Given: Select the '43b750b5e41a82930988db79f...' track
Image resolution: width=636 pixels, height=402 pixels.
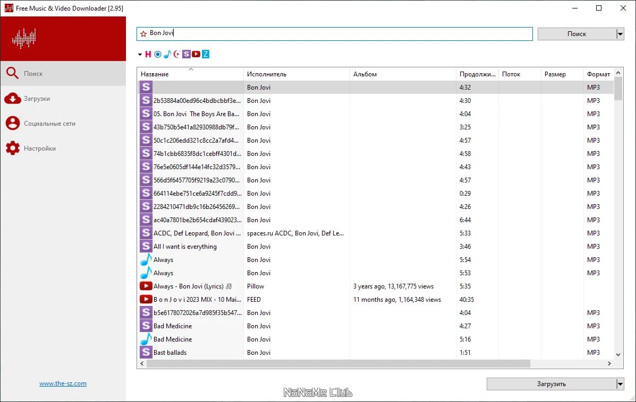Looking at the screenshot, I should [196, 127].
